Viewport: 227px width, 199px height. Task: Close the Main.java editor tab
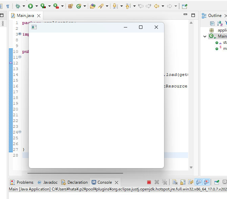[39, 16]
